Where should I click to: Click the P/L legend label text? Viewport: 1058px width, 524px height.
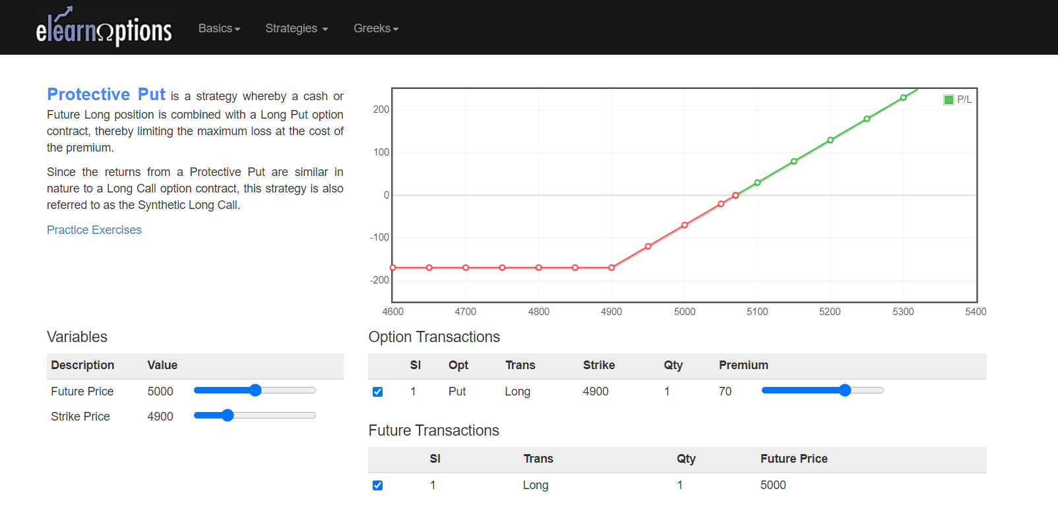click(x=964, y=100)
